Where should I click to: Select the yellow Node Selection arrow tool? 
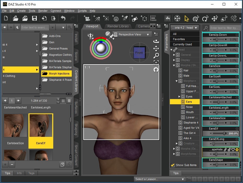point(187,19)
